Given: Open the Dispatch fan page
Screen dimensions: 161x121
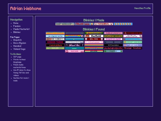Looking at the screenshot, I should pyautogui.click(x=17, y=40).
